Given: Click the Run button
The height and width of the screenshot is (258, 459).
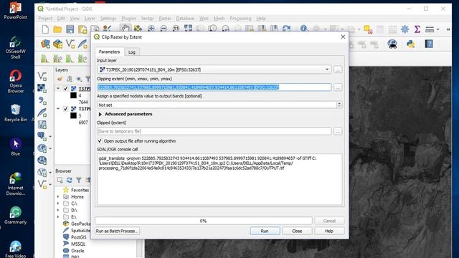Looking at the screenshot, I should click(x=265, y=231).
